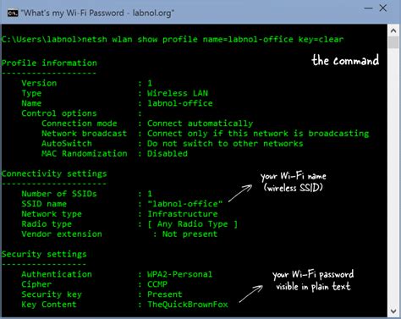
Task: Click the Connectivity settings heading
Action: pyautogui.click(x=54, y=173)
